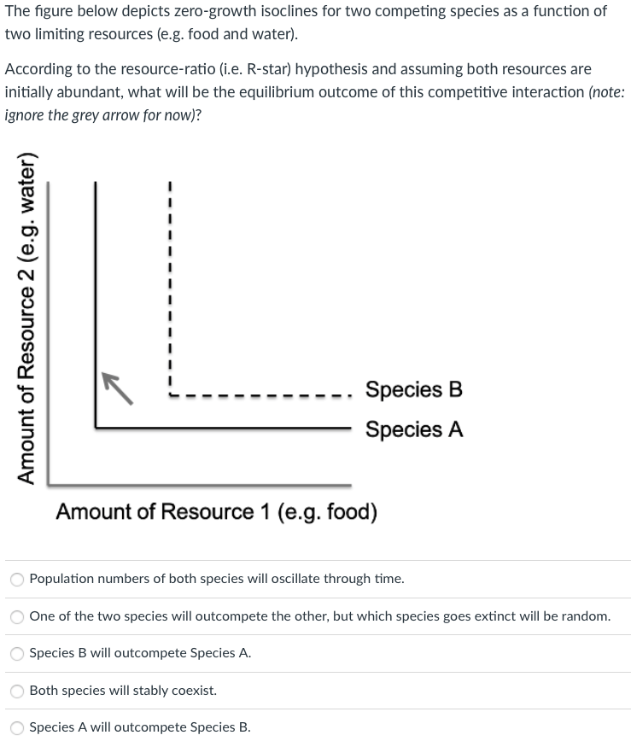Image resolution: width=631 pixels, height=741 pixels.
Task: Click answer text 'Both species will stably coexist.'
Action: click(123, 691)
